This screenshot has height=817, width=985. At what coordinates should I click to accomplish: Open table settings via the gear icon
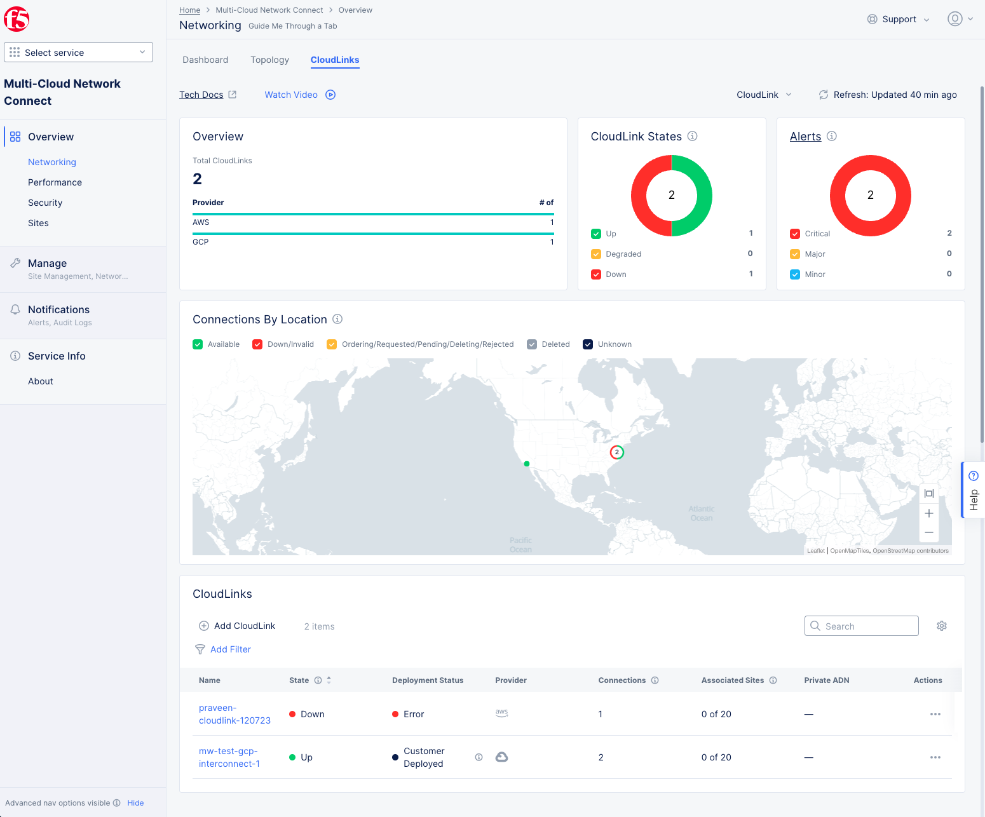pyautogui.click(x=941, y=626)
